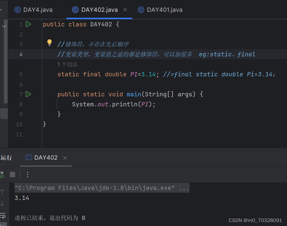287x226 pixels.
Task: Click the stop process square icon
Action: click(x=12, y=174)
